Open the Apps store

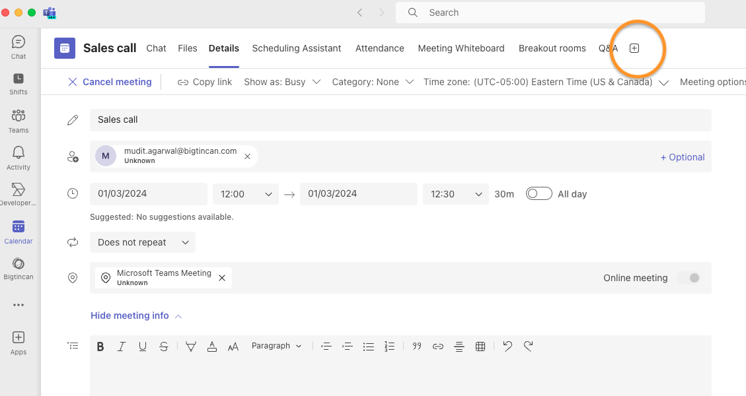(19, 343)
